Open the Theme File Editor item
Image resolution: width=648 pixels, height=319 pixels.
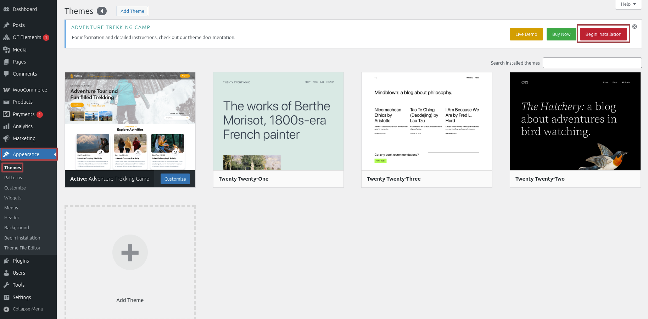22,248
